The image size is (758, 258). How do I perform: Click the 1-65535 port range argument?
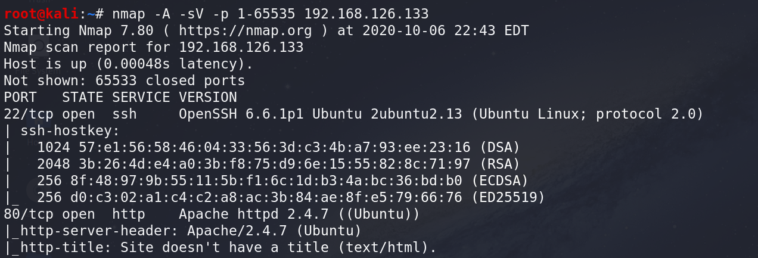coord(274,13)
